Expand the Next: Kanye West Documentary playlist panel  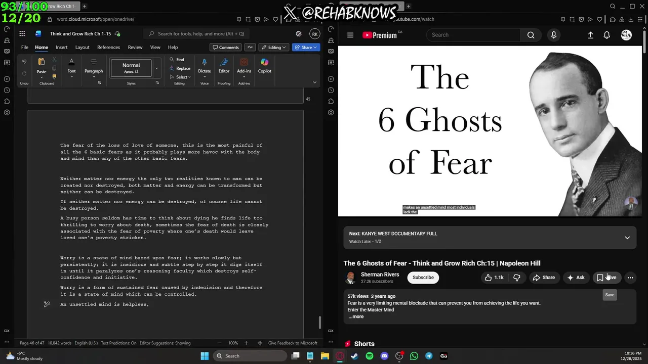(x=627, y=238)
